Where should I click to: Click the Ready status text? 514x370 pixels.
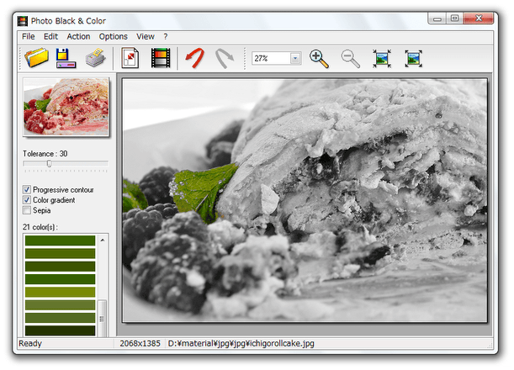point(30,343)
